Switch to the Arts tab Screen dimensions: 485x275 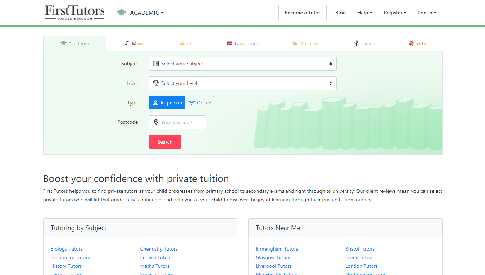pos(417,43)
